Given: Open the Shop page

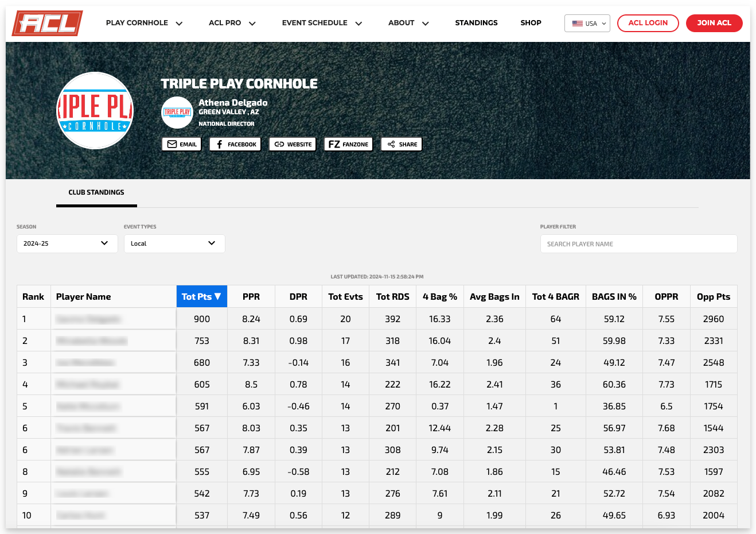Looking at the screenshot, I should [531, 23].
